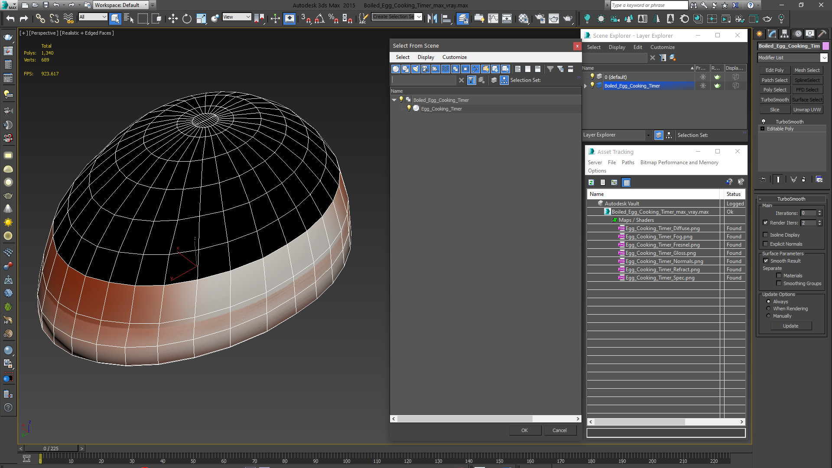Toggle the Percent Snap icon
832x468 pixels.
334,18
